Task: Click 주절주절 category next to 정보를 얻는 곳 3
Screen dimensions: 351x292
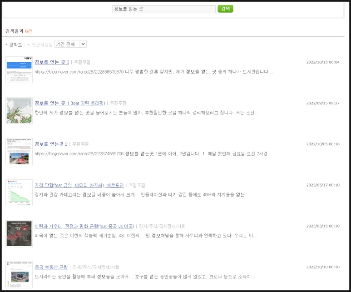Action: coord(82,62)
